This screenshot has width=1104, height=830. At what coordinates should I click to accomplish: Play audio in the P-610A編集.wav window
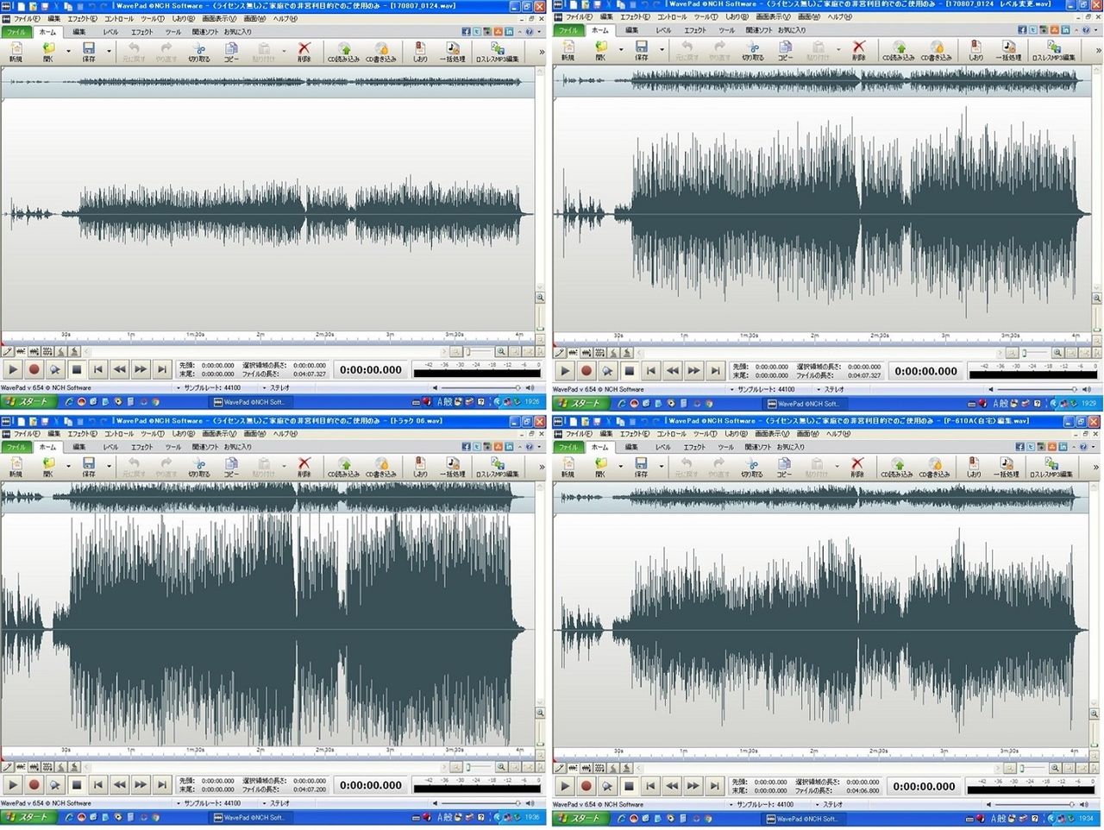pos(565,786)
